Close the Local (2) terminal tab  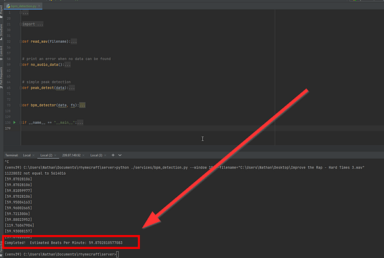(55, 156)
